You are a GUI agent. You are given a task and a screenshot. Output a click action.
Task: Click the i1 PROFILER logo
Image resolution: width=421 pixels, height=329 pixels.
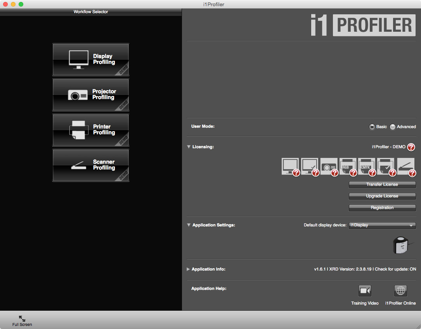(363, 25)
